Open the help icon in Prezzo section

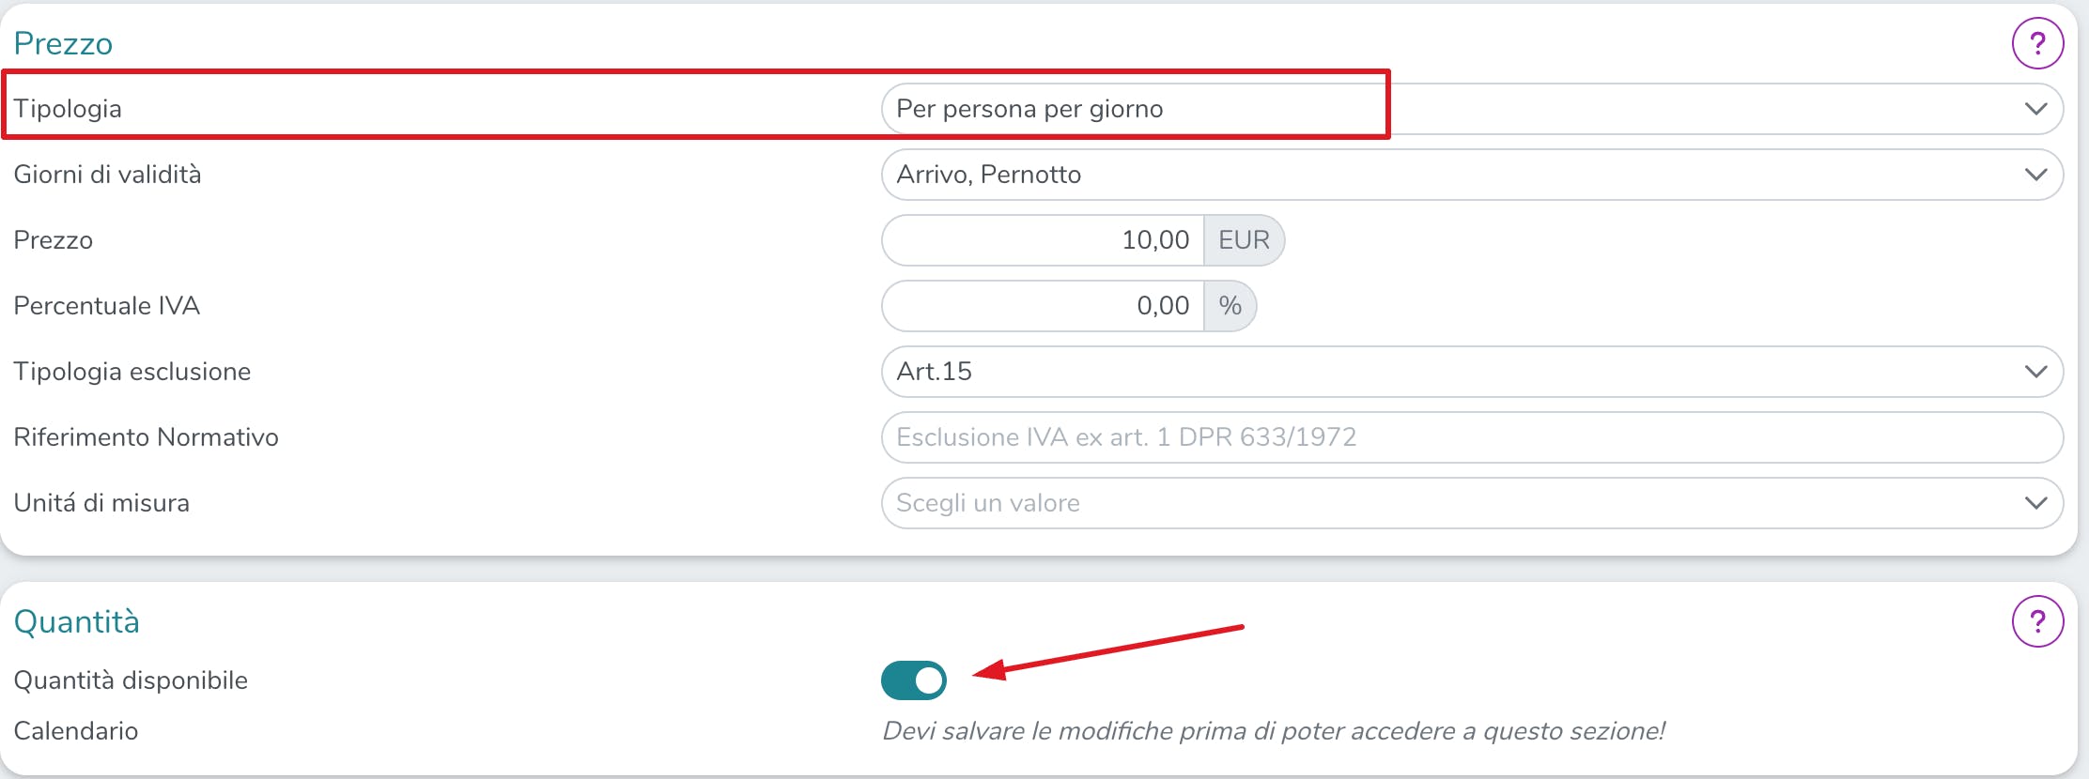(x=2037, y=43)
